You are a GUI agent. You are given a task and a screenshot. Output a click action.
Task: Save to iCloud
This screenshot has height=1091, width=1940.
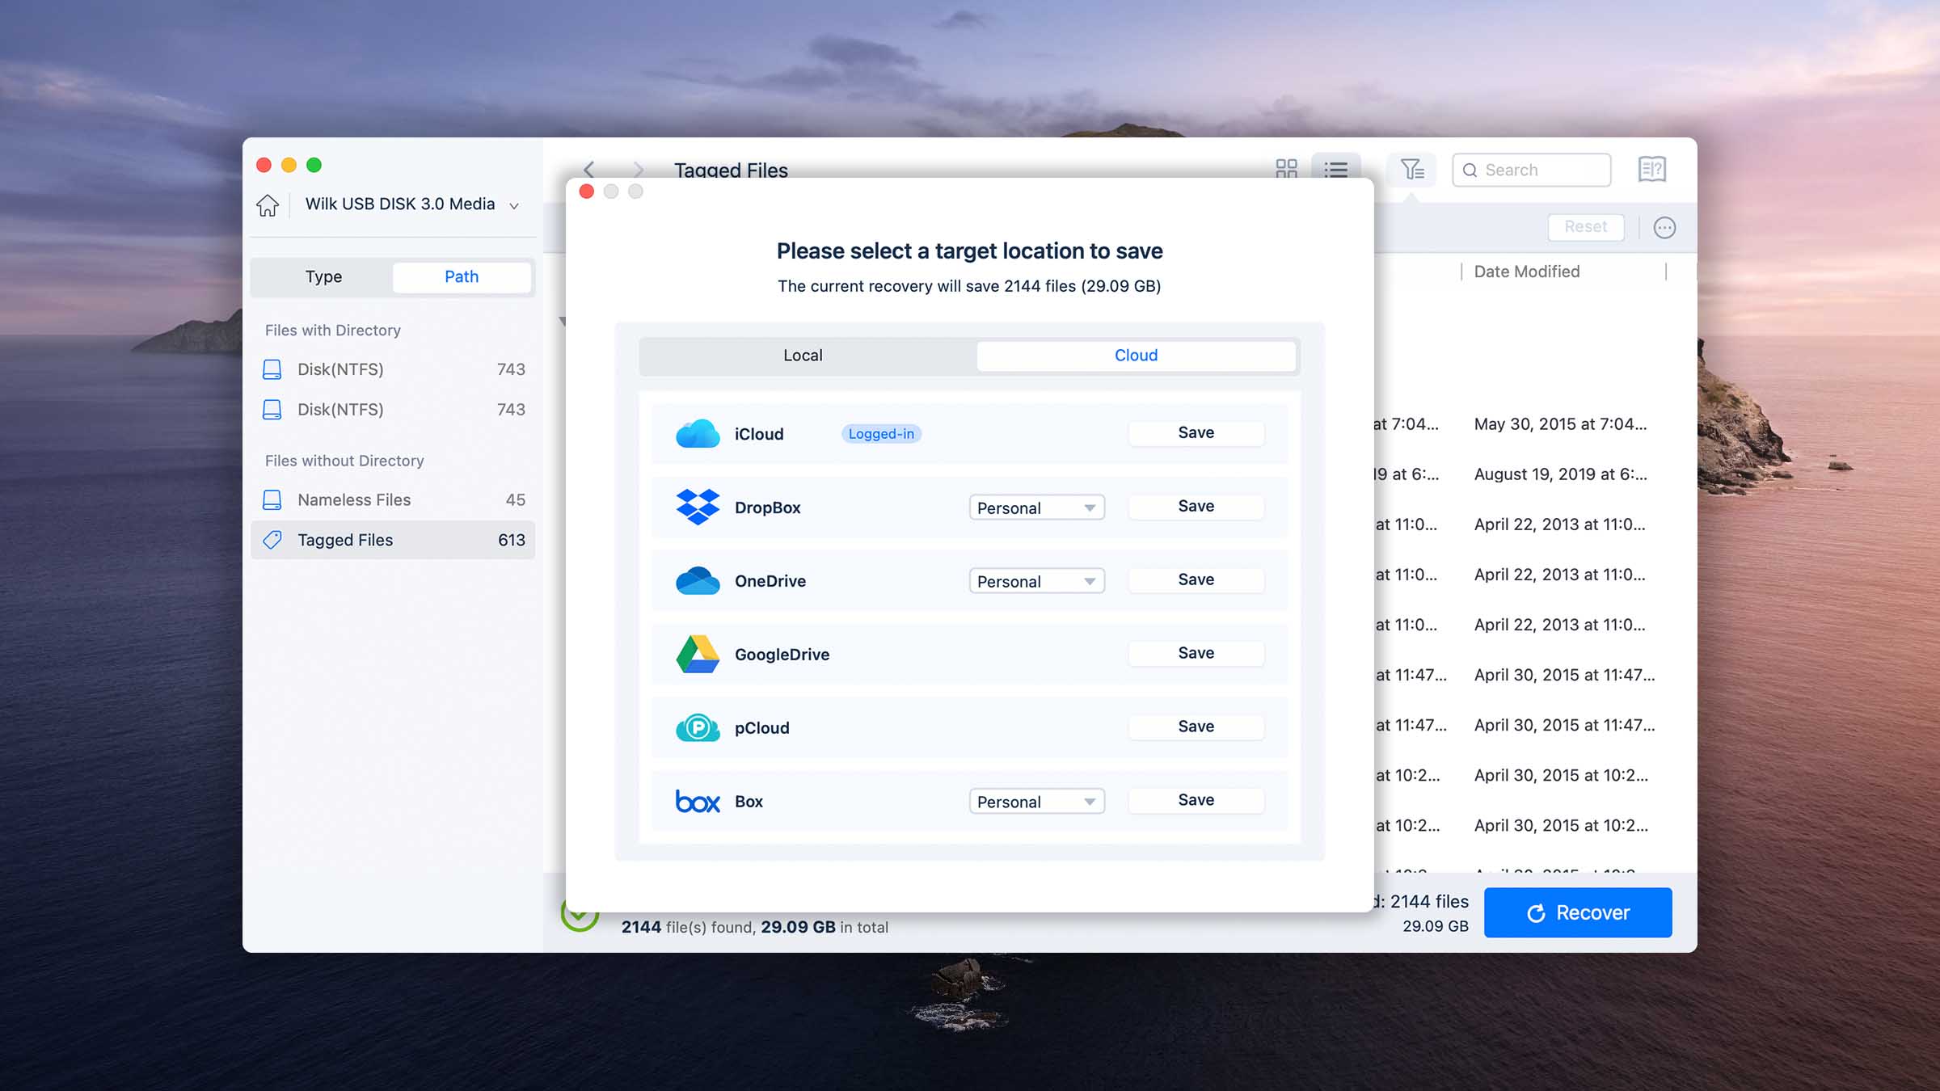click(1196, 433)
